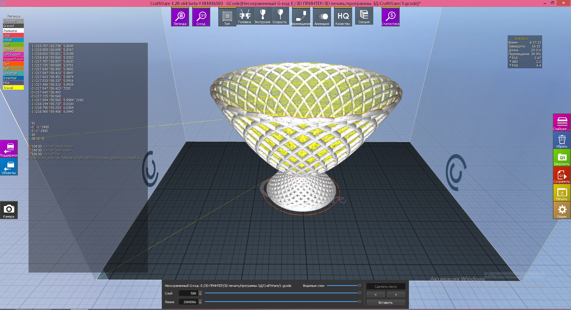This screenshot has height=310, width=571.
Task: Click the Infill legend color entry
Action: [x=13, y=45]
